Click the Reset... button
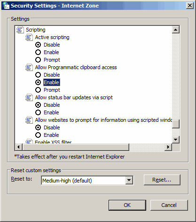 pyautogui.click(x=162, y=180)
